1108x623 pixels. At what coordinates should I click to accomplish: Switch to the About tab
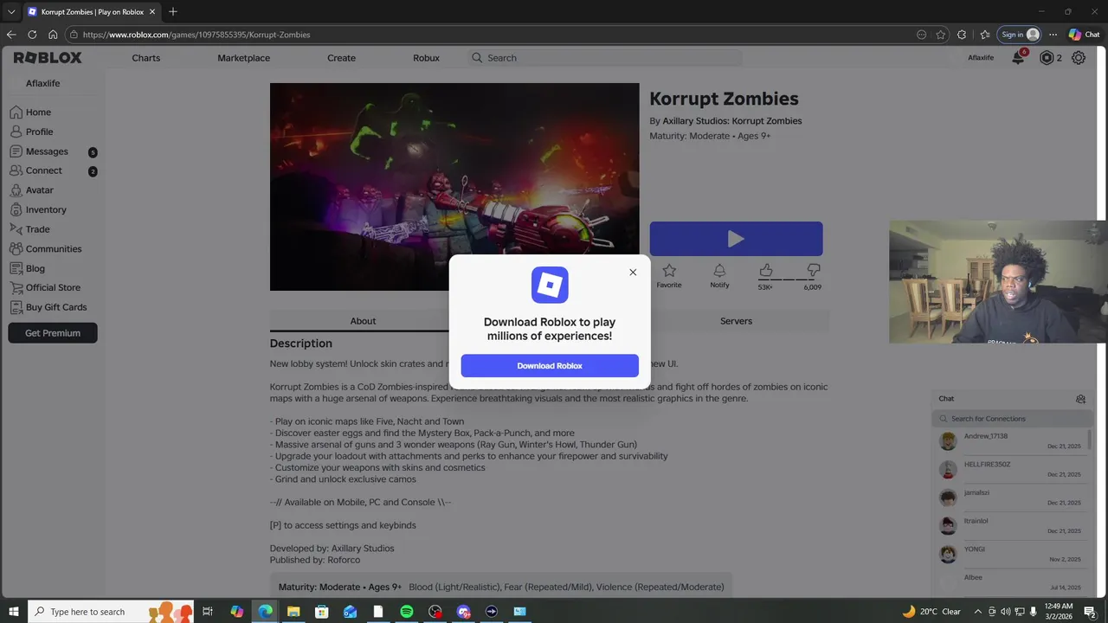363,321
